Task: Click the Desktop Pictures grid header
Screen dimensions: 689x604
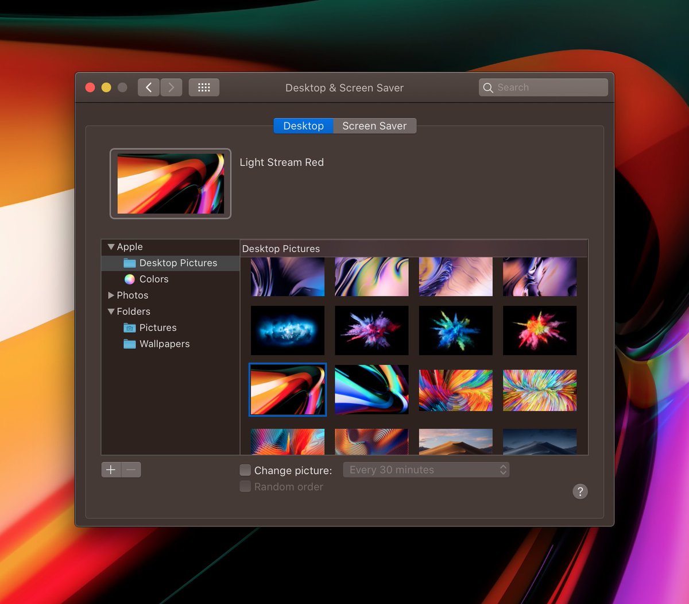Action: pos(413,248)
